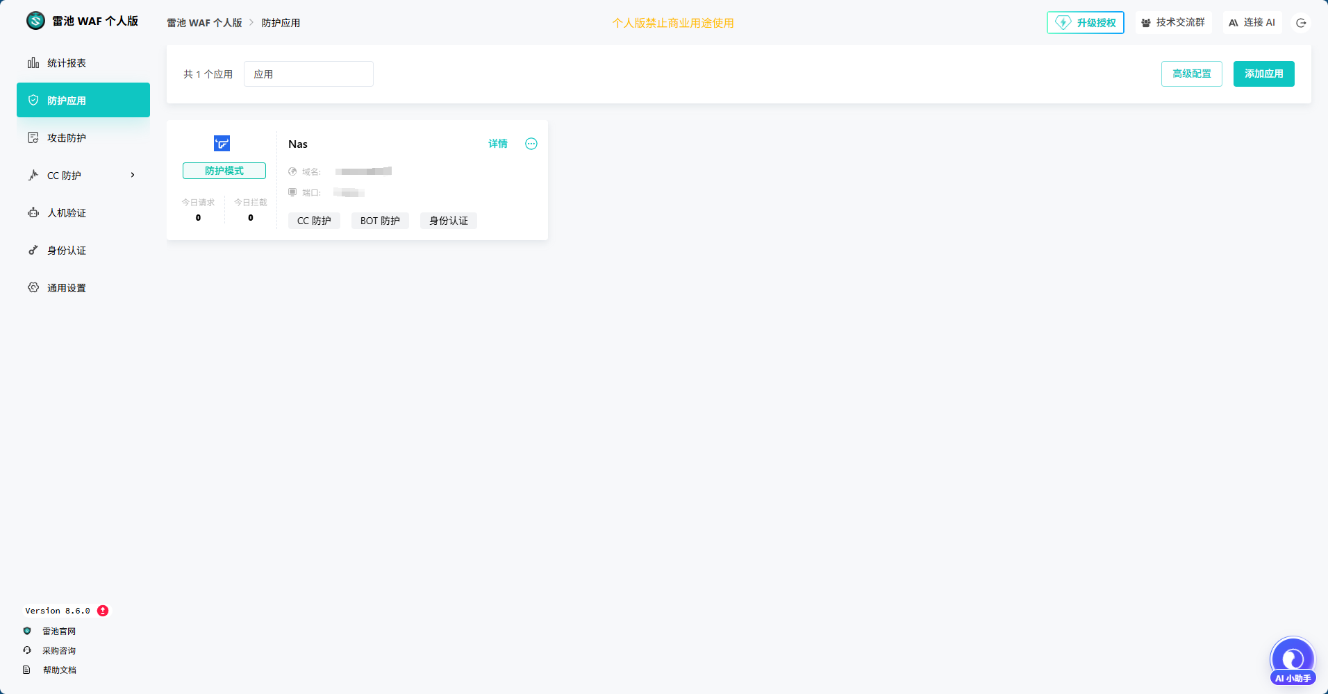1328x694 pixels.
Task: Click 连接 AI button
Action: tap(1252, 22)
